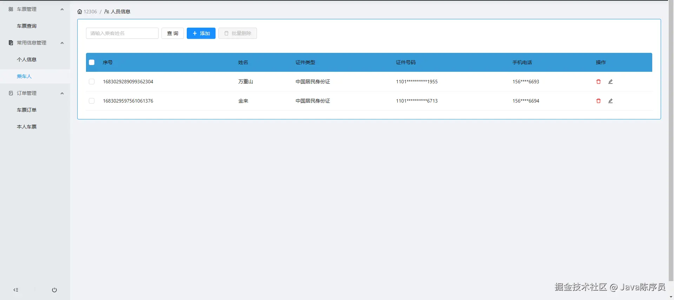The width and height of the screenshot is (674, 300).
Task: Open edit pencil for passenger 金来
Action: coord(610,101)
